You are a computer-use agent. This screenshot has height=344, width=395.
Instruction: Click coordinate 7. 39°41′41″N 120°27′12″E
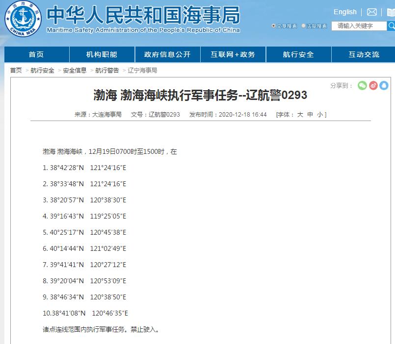tap(84, 265)
